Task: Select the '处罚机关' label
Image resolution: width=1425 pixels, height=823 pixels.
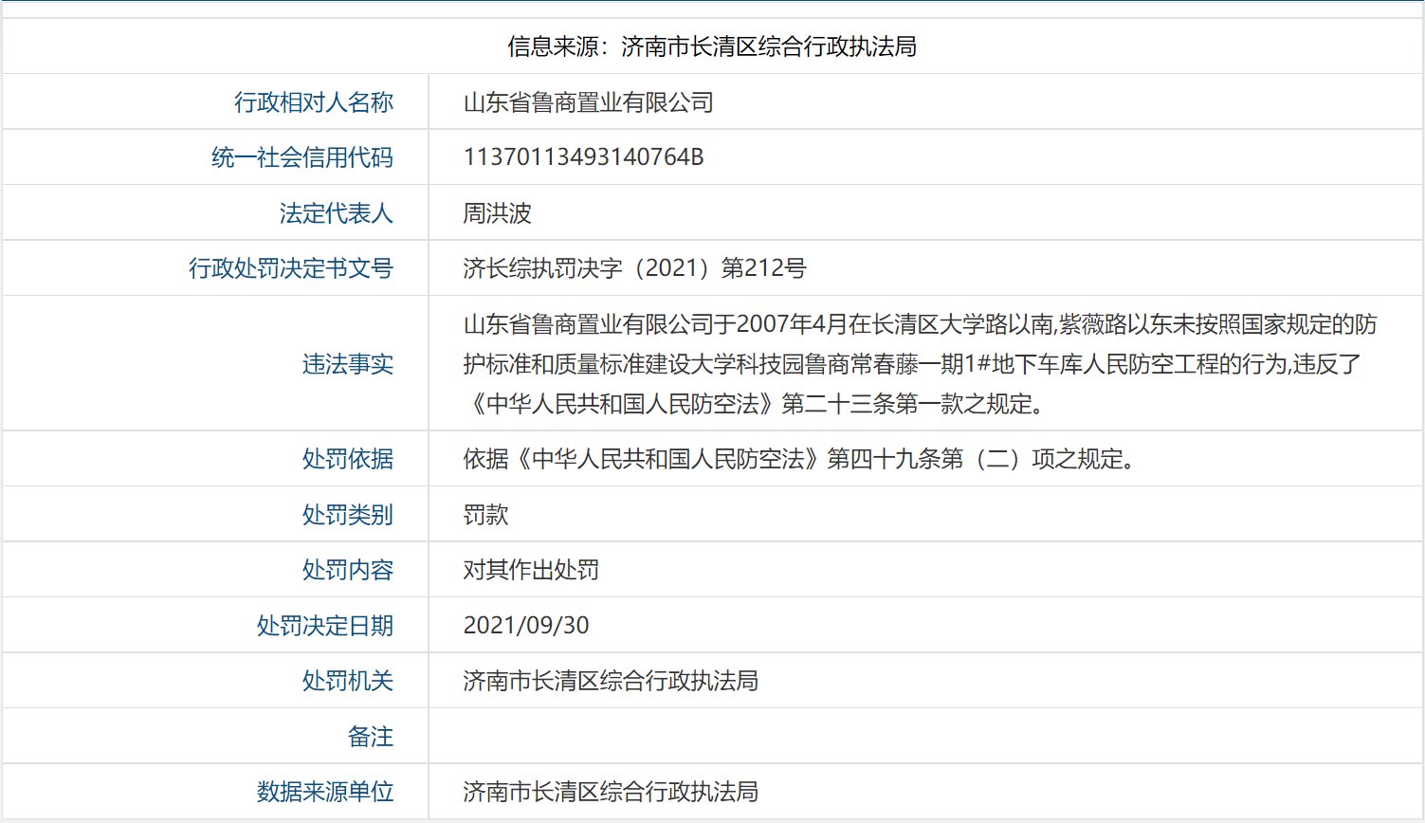Action: 348,681
